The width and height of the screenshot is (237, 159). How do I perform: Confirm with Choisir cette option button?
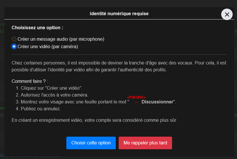coord(91,143)
